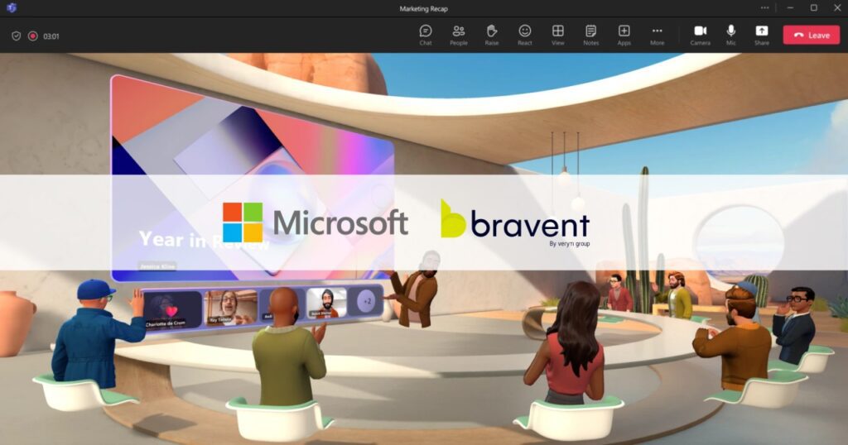
Task: Open meeting Notes
Action: (590, 35)
